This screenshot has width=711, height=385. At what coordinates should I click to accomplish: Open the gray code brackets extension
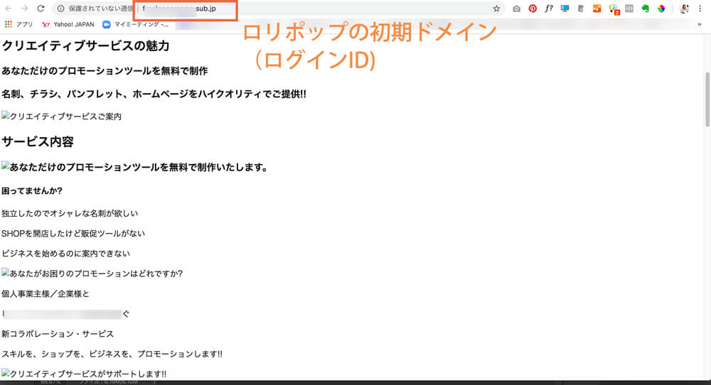(629, 9)
